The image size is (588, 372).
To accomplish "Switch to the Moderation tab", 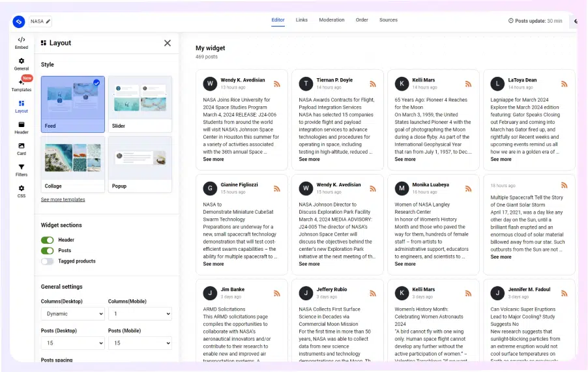I will (331, 20).
